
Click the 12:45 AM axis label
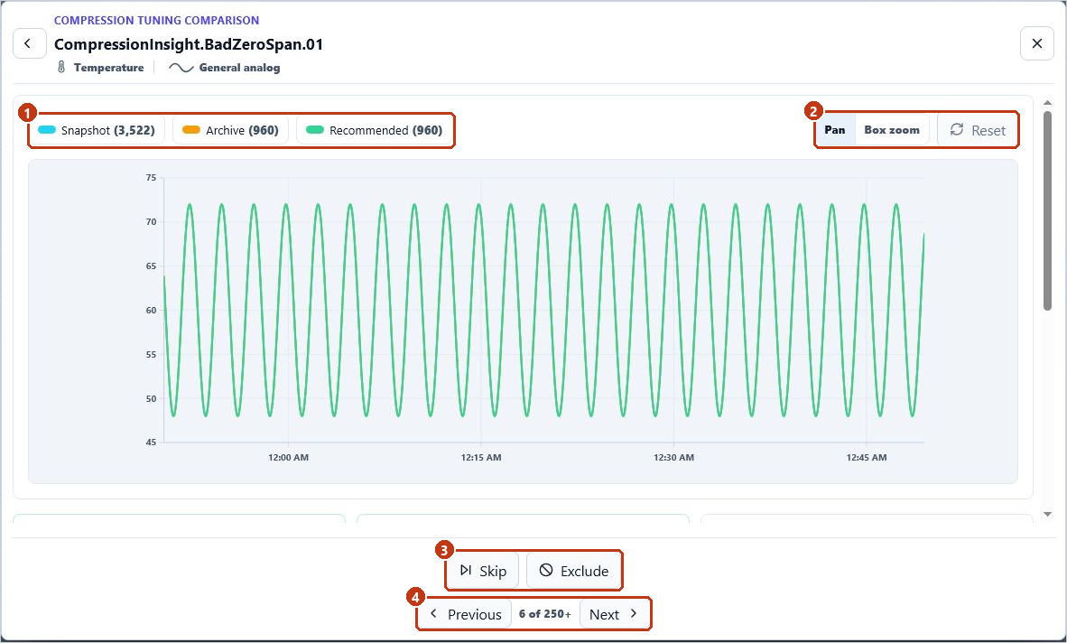[x=867, y=457]
